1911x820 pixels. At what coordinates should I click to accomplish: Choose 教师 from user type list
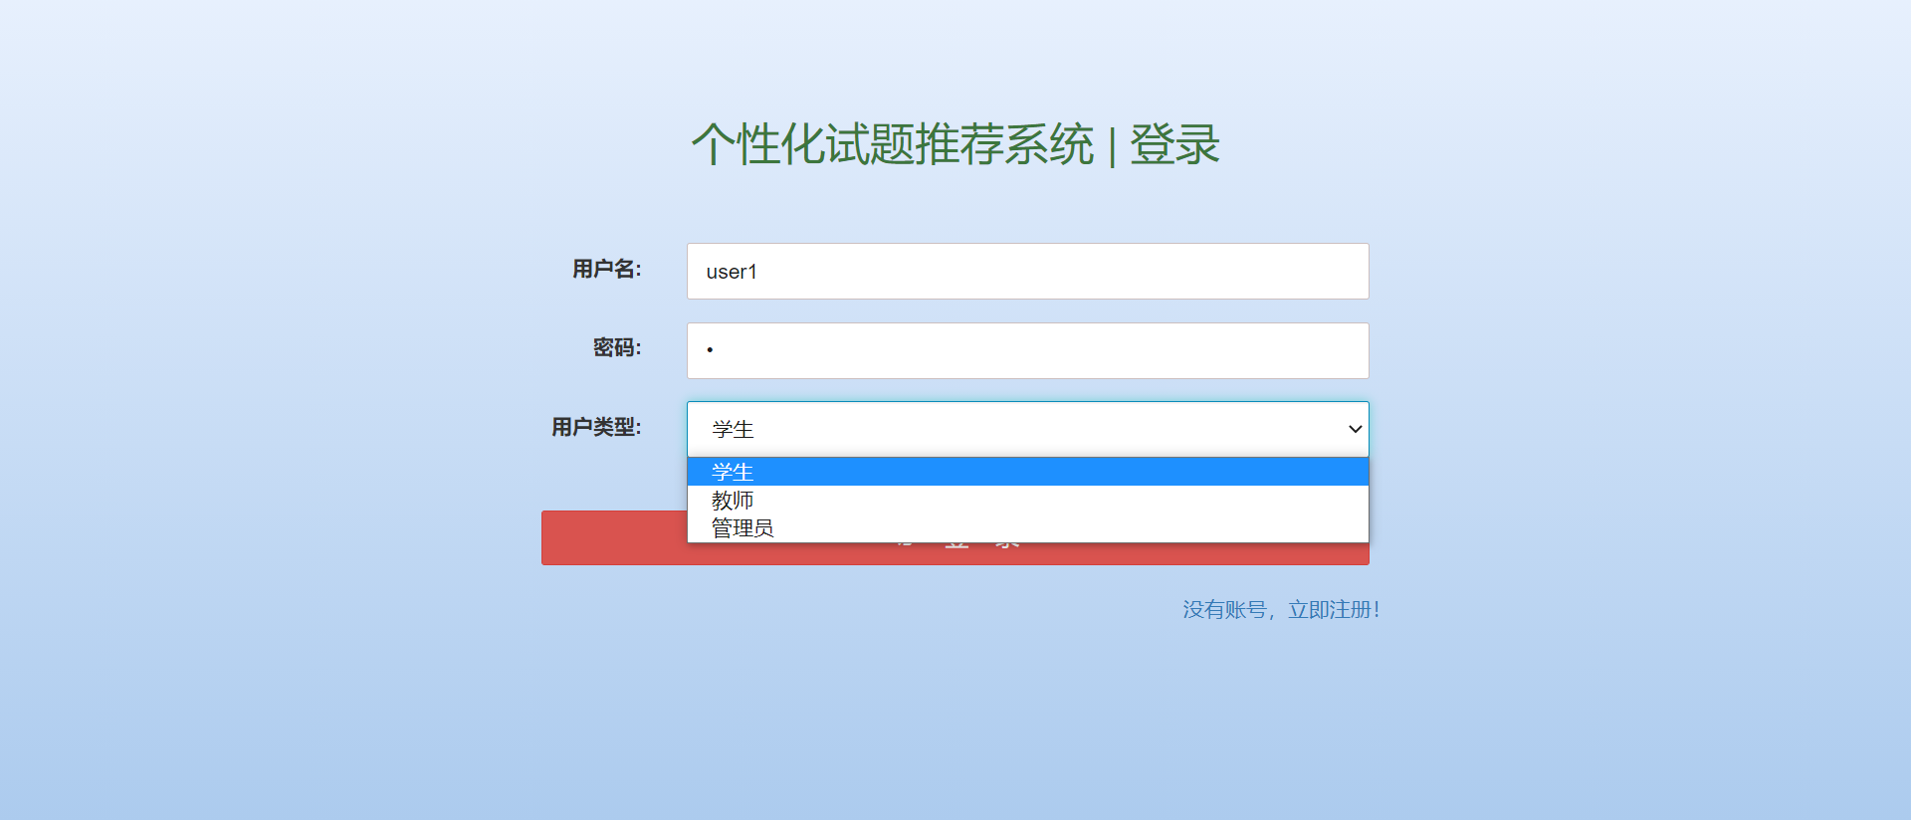pyautogui.click(x=1027, y=500)
